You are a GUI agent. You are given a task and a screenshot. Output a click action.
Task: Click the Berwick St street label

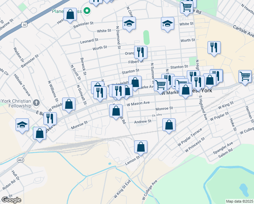point(84,66)
